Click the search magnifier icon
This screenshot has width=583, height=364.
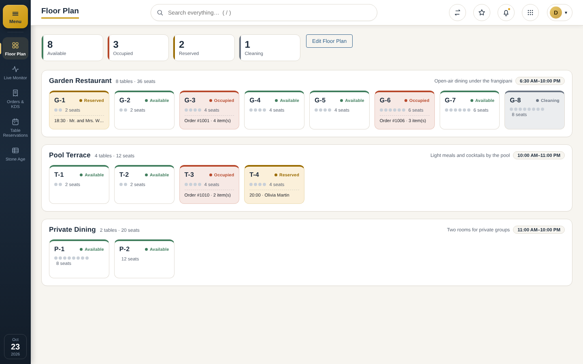click(x=160, y=13)
